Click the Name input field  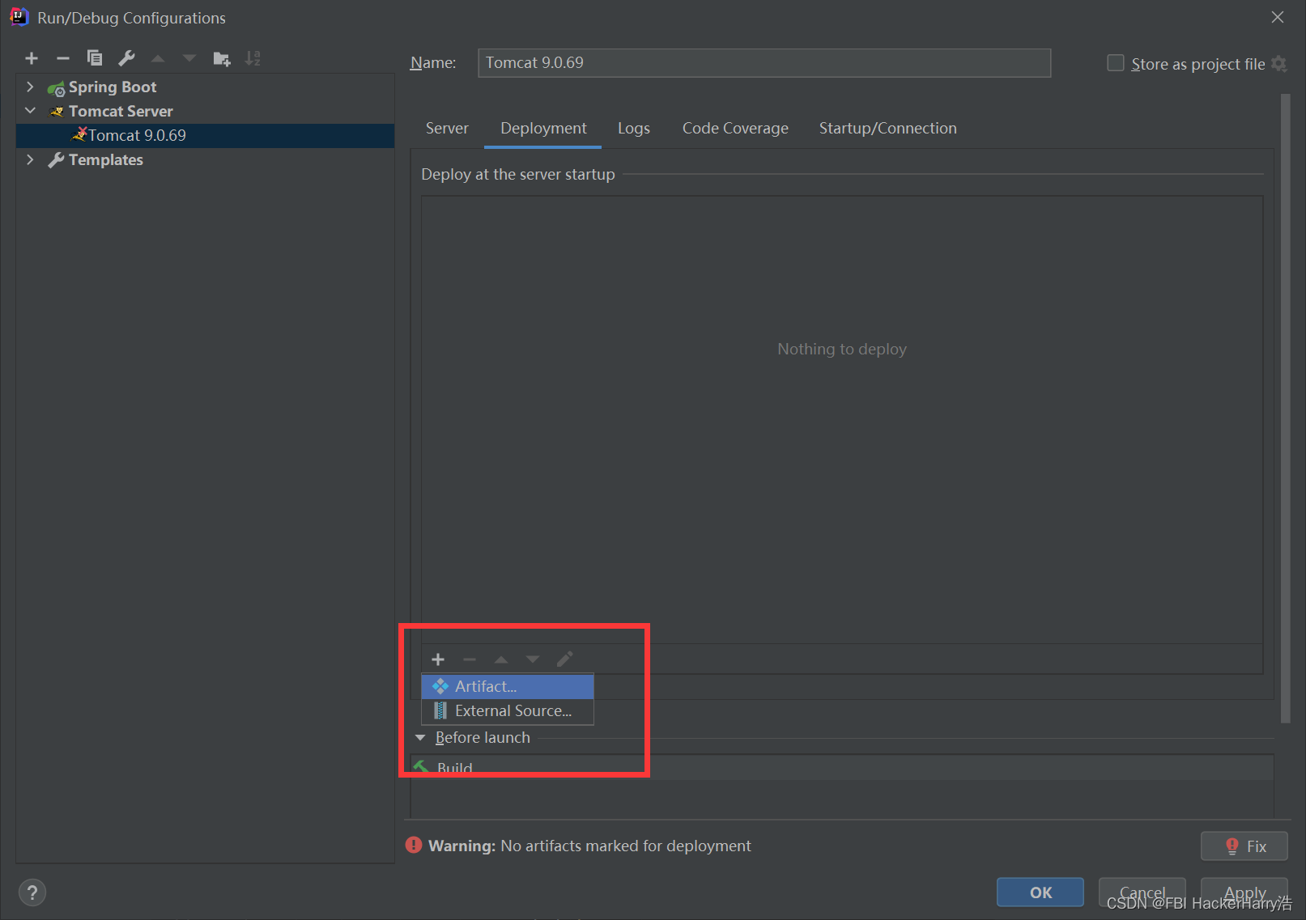pyautogui.click(x=764, y=63)
